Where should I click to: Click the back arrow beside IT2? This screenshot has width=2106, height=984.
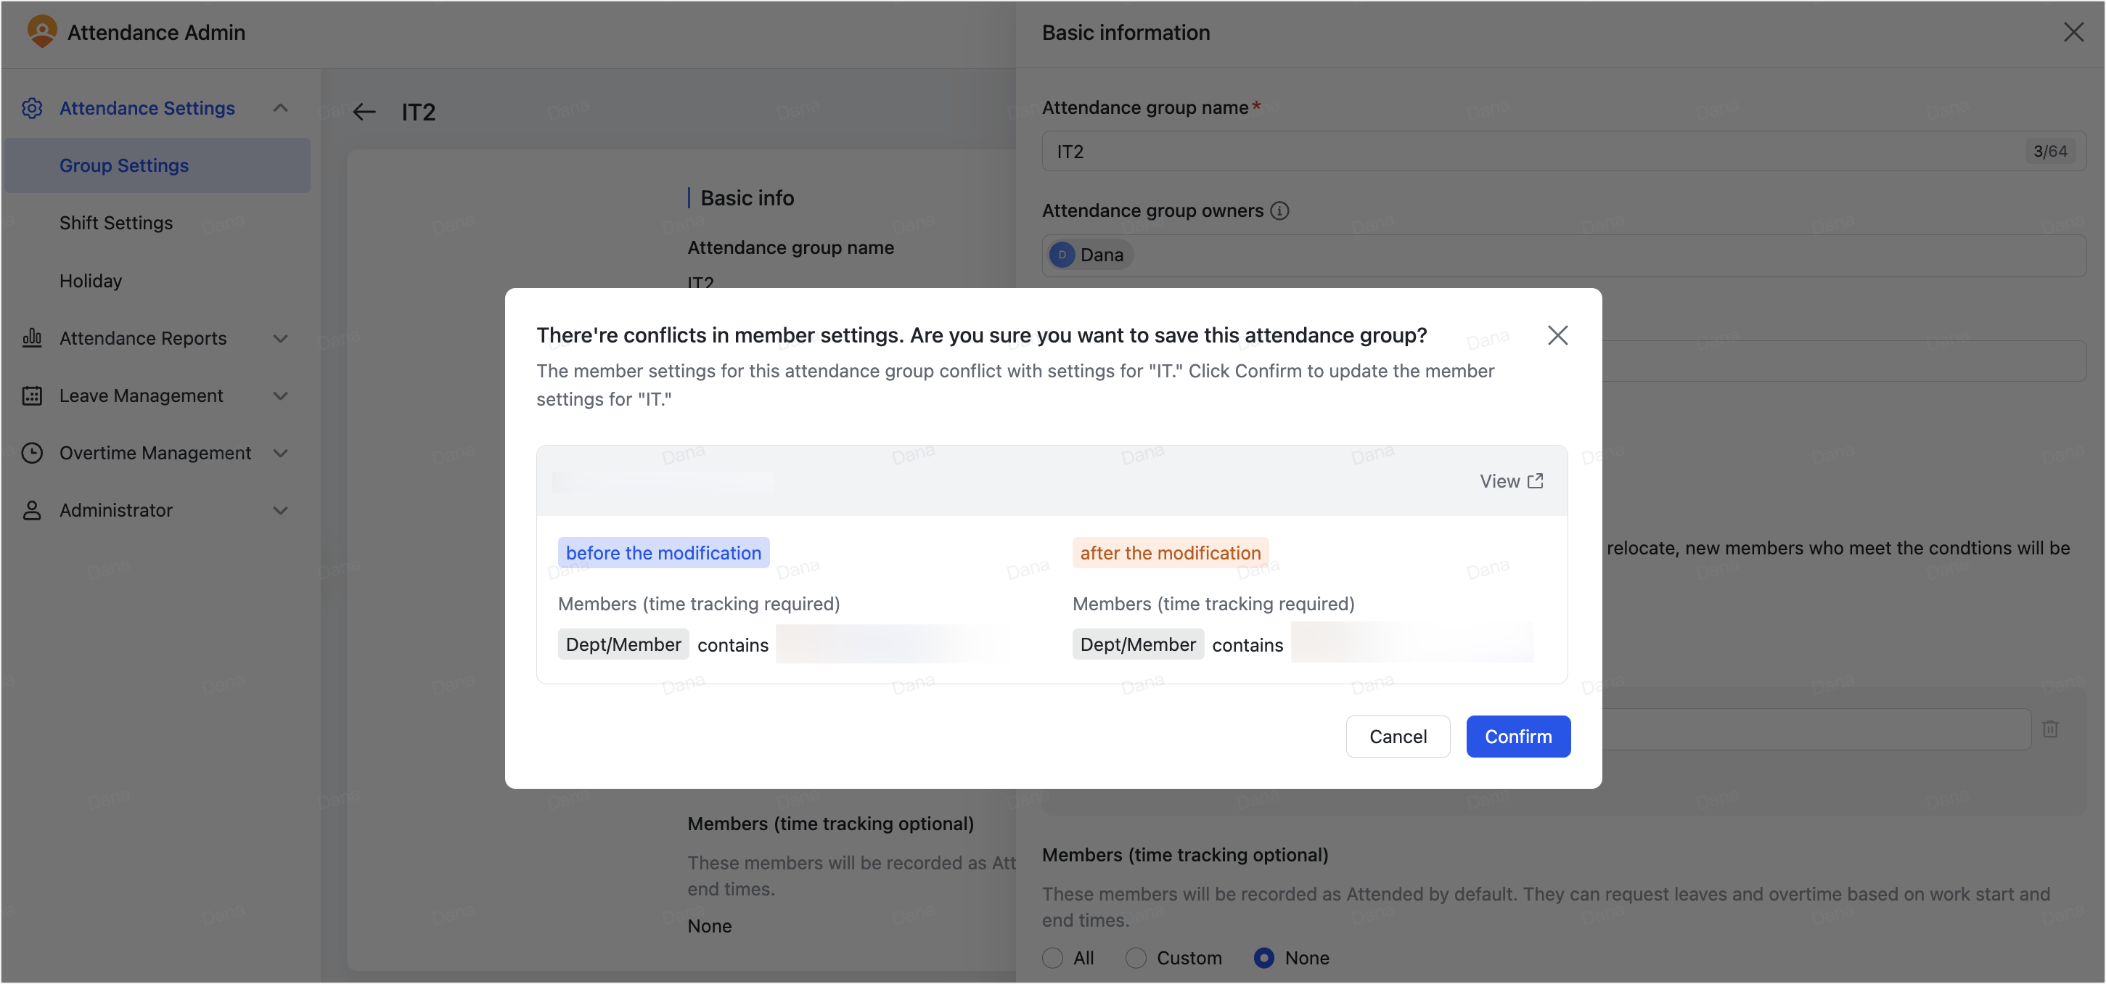click(364, 112)
